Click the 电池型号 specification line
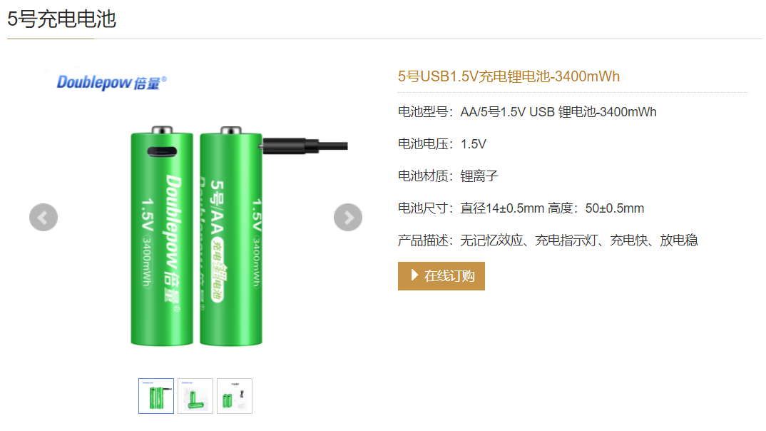766x431 pixels. 527,112
